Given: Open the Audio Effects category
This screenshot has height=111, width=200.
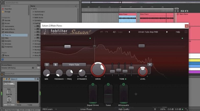Looking at the screenshot, I should [x=10, y=29].
